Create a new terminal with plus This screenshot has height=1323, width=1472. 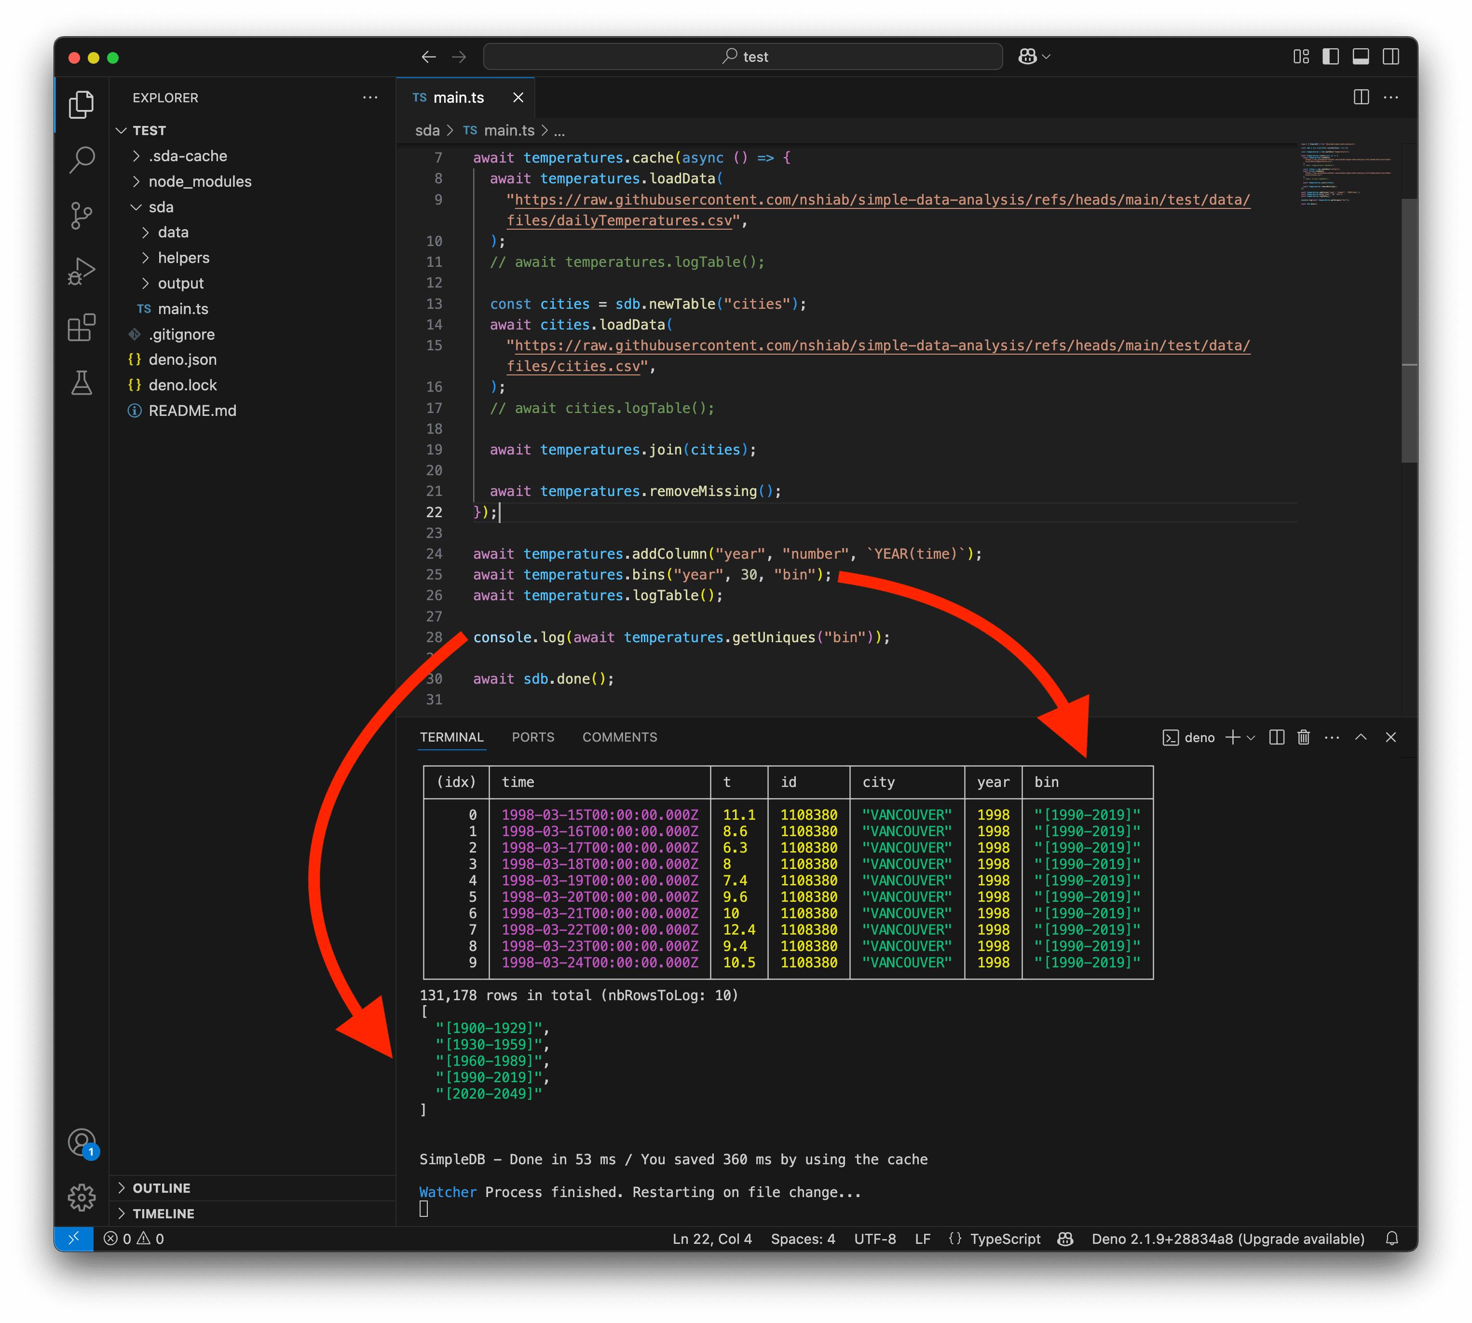click(1232, 738)
